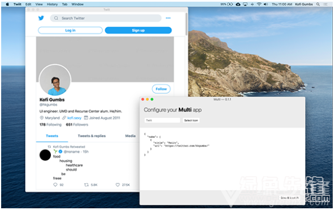Open the Window menu
The height and width of the screenshot is (210, 335).
(x=77, y=4)
